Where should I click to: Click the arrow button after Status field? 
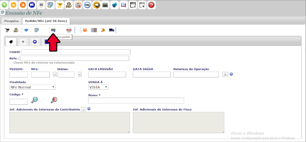[x=80, y=74]
